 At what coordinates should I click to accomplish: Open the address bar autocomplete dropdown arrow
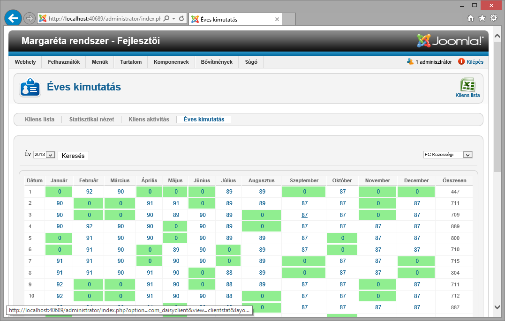pyautogui.click(x=173, y=18)
